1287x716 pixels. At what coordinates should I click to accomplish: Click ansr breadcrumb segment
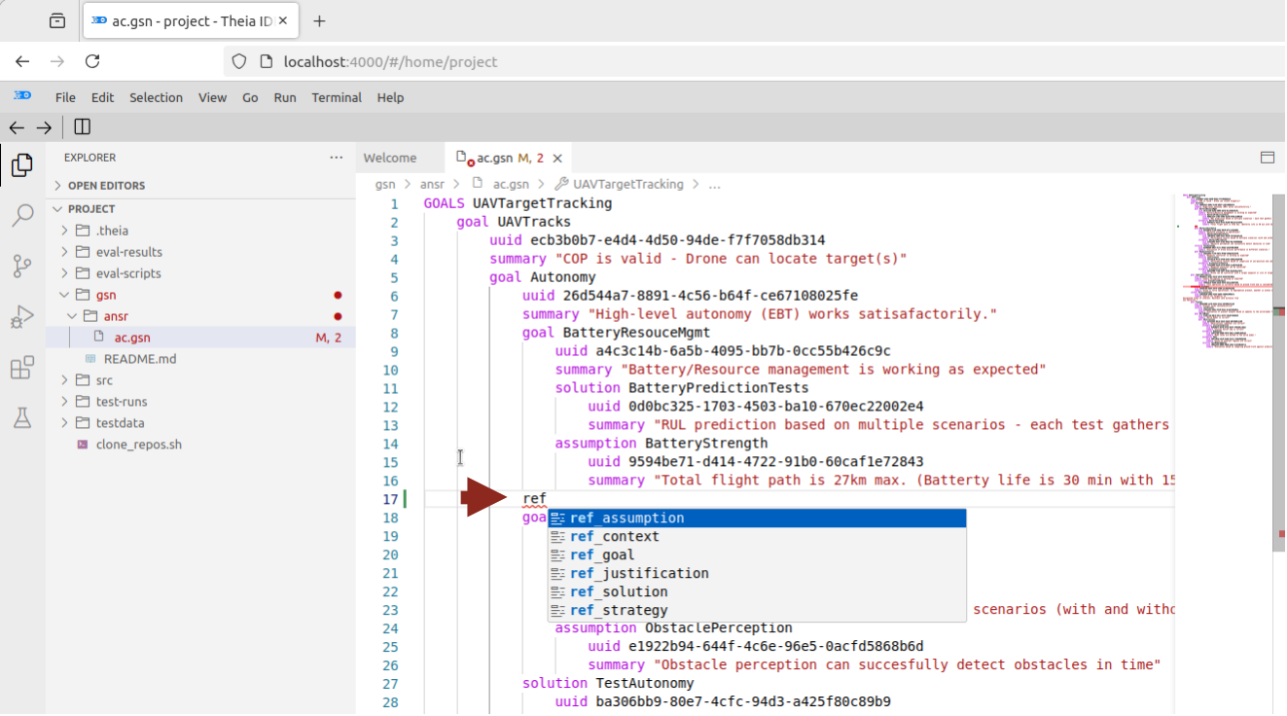click(432, 184)
